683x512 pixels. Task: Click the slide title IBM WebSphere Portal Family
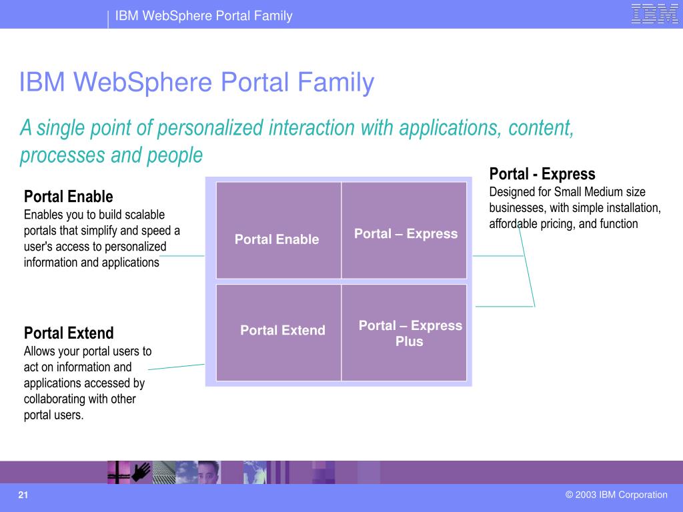[x=197, y=82]
